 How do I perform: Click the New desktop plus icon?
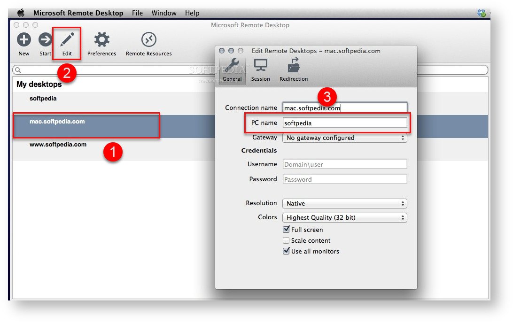pos(24,40)
